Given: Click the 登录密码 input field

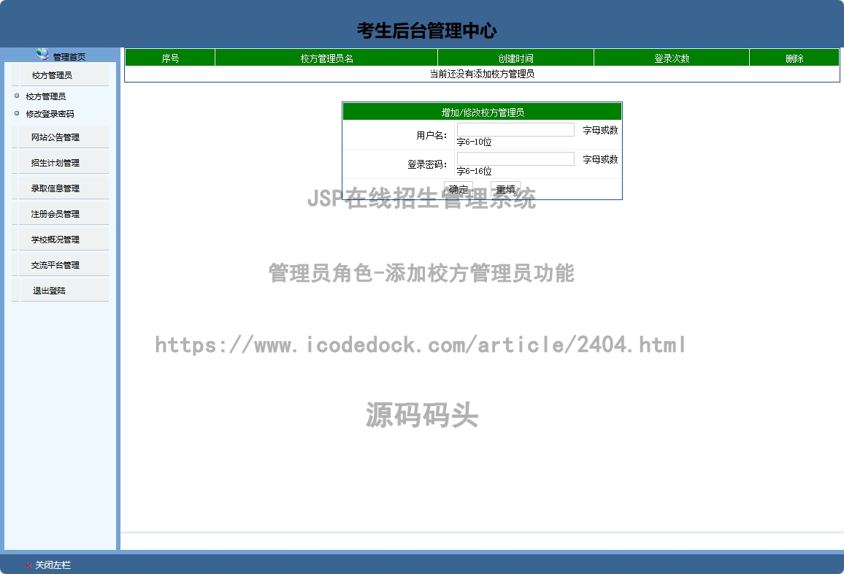Looking at the screenshot, I should pos(515,159).
